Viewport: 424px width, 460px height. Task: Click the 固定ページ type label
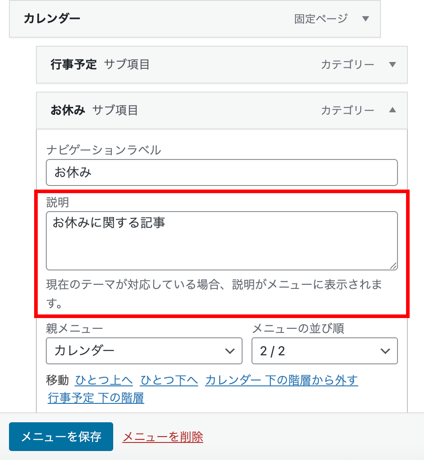click(x=321, y=19)
